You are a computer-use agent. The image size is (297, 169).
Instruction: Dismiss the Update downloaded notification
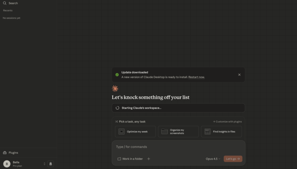coord(239,75)
